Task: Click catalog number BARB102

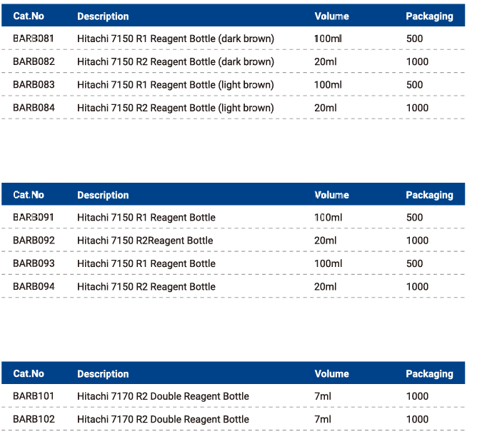Action: tap(34, 420)
